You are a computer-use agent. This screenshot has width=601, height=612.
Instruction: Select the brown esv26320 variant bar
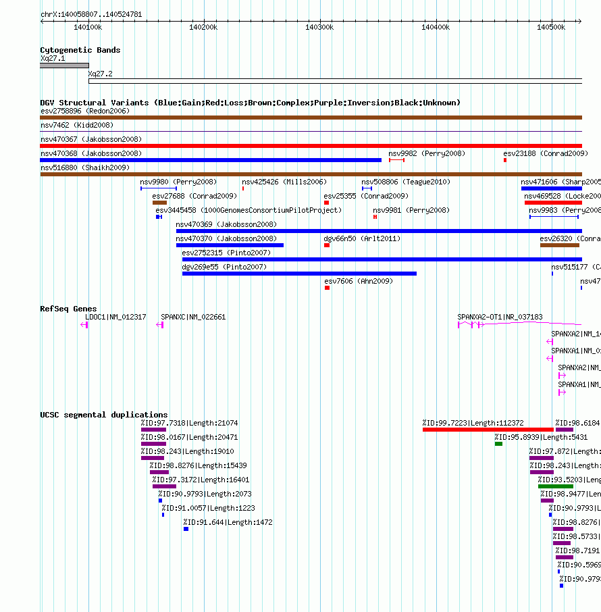[x=560, y=245]
